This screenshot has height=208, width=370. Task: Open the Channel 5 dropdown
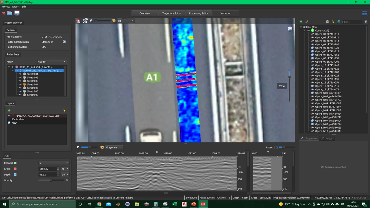point(54,163)
